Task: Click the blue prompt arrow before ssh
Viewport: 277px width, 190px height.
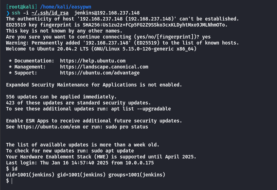Action: pyautogui.click(x=8, y=13)
